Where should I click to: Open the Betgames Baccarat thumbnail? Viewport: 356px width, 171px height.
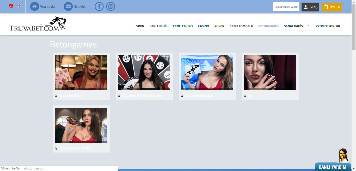pyautogui.click(x=207, y=72)
